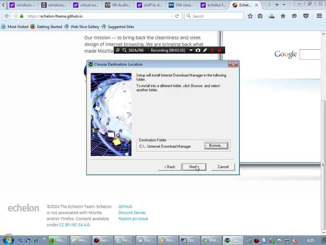Open Browse to choose a destination folder

tap(216, 145)
